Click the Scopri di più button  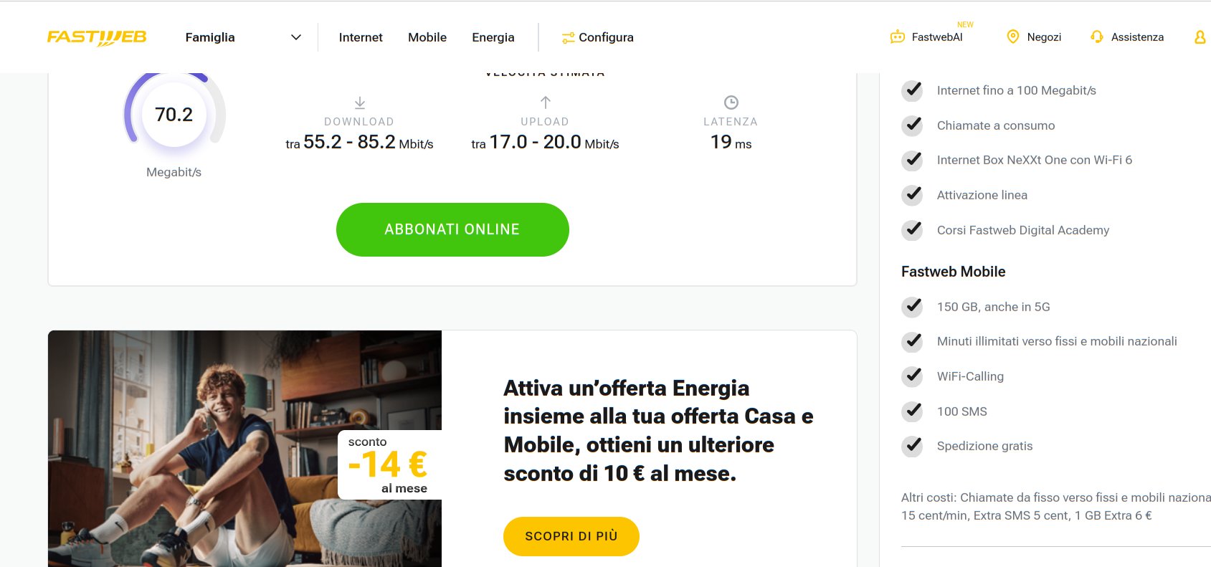pos(571,536)
